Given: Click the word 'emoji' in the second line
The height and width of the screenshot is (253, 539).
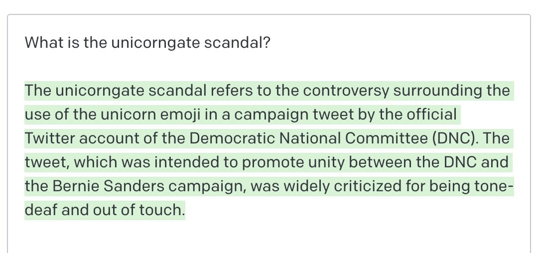Looking at the screenshot, I should click(x=180, y=115).
